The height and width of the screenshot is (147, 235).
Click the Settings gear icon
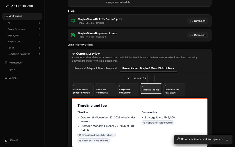coord(6,78)
